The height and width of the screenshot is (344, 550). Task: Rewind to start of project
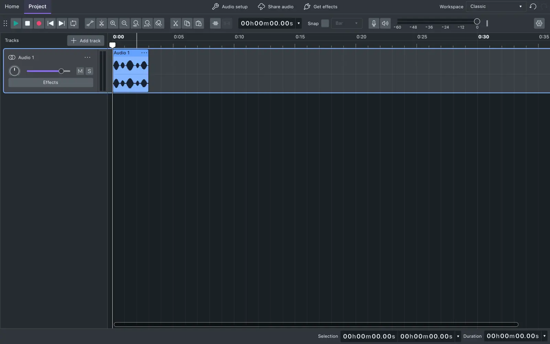tap(51, 23)
